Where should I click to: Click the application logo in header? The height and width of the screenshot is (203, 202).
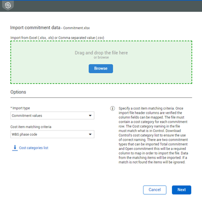(8, 5)
